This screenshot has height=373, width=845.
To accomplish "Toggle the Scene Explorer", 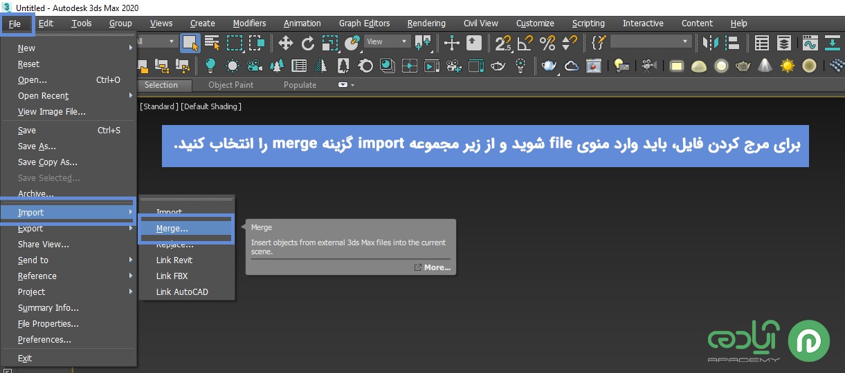I will click(x=762, y=43).
